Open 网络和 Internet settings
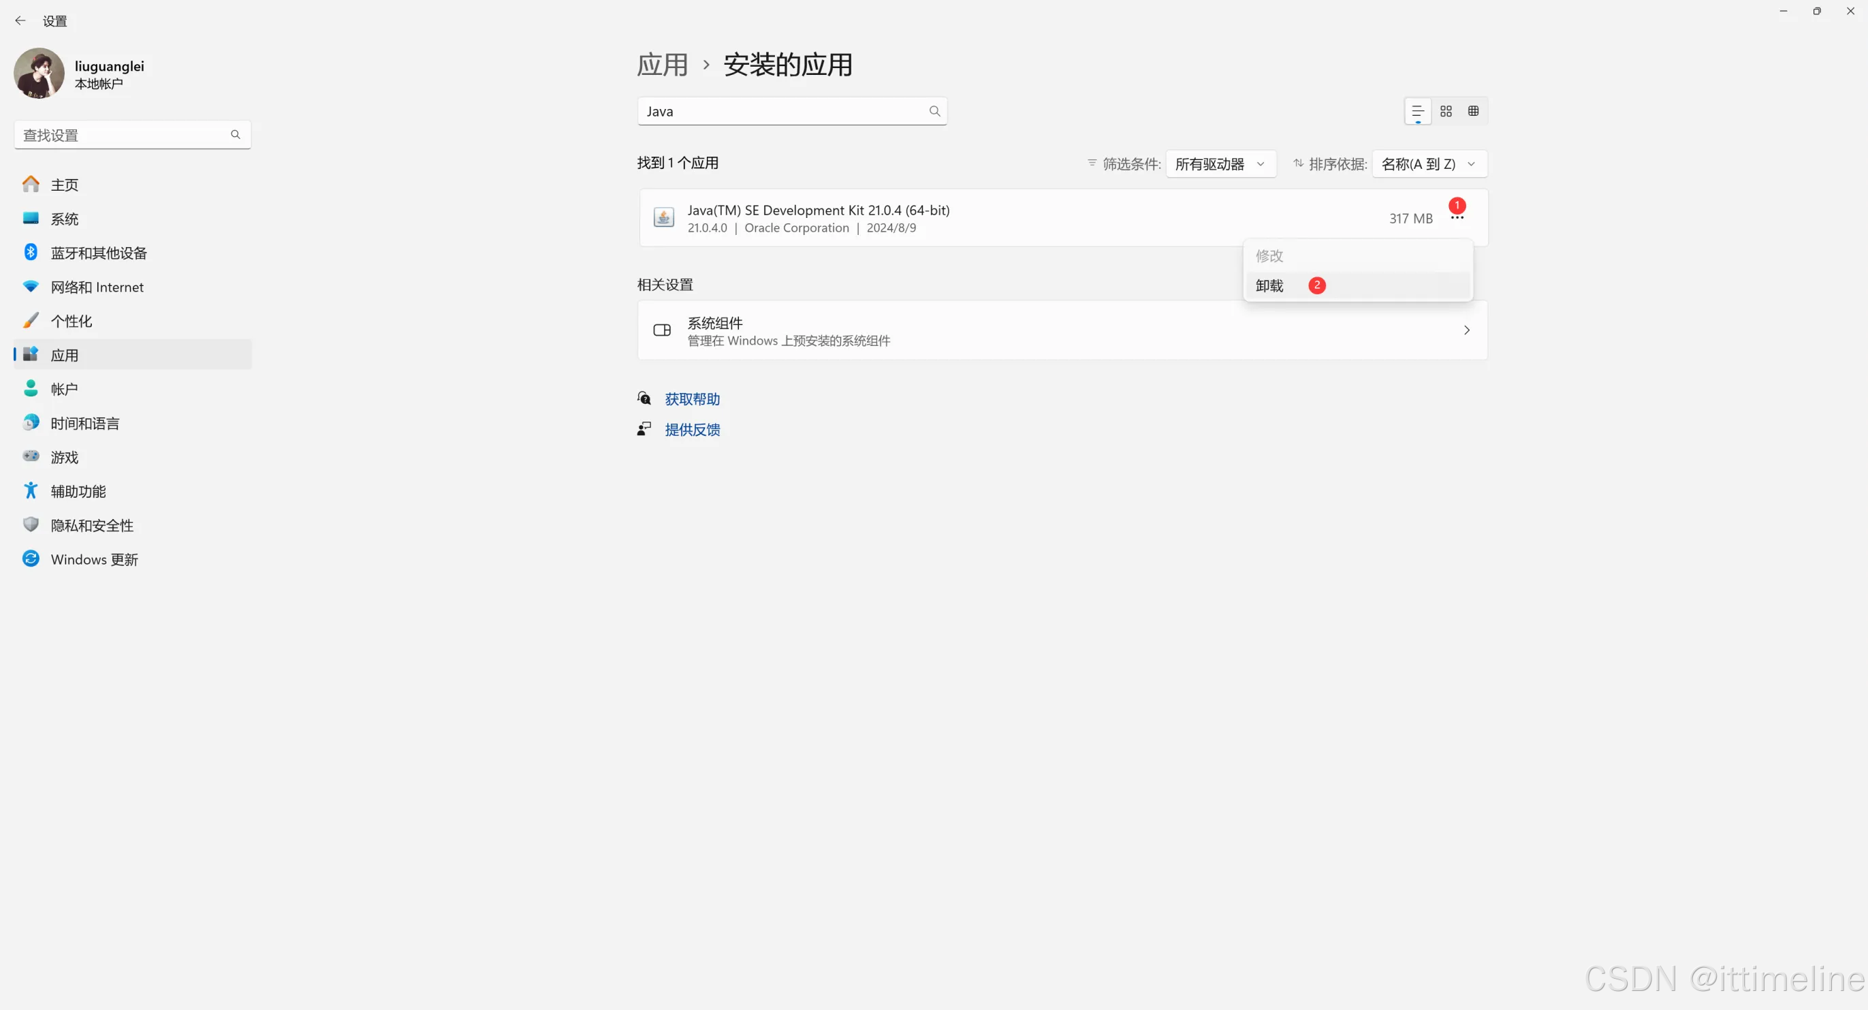Viewport: 1868px width, 1010px height. pos(97,287)
